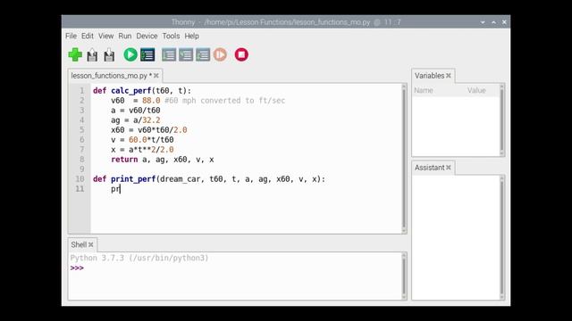Viewport: 572px width, 321px height.
Task: Open the Edit menu
Action: (x=88, y=36)
